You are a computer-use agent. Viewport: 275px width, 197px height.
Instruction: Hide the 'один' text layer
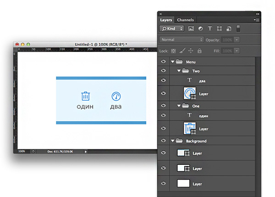(164, 116)
